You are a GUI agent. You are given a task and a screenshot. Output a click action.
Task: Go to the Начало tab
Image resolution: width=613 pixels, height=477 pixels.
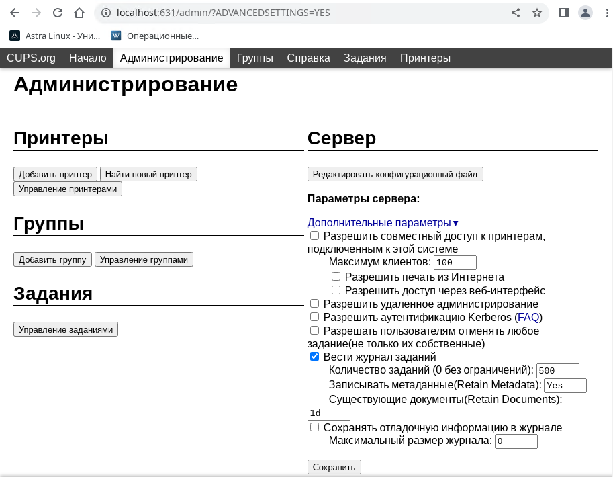[87, 58]
